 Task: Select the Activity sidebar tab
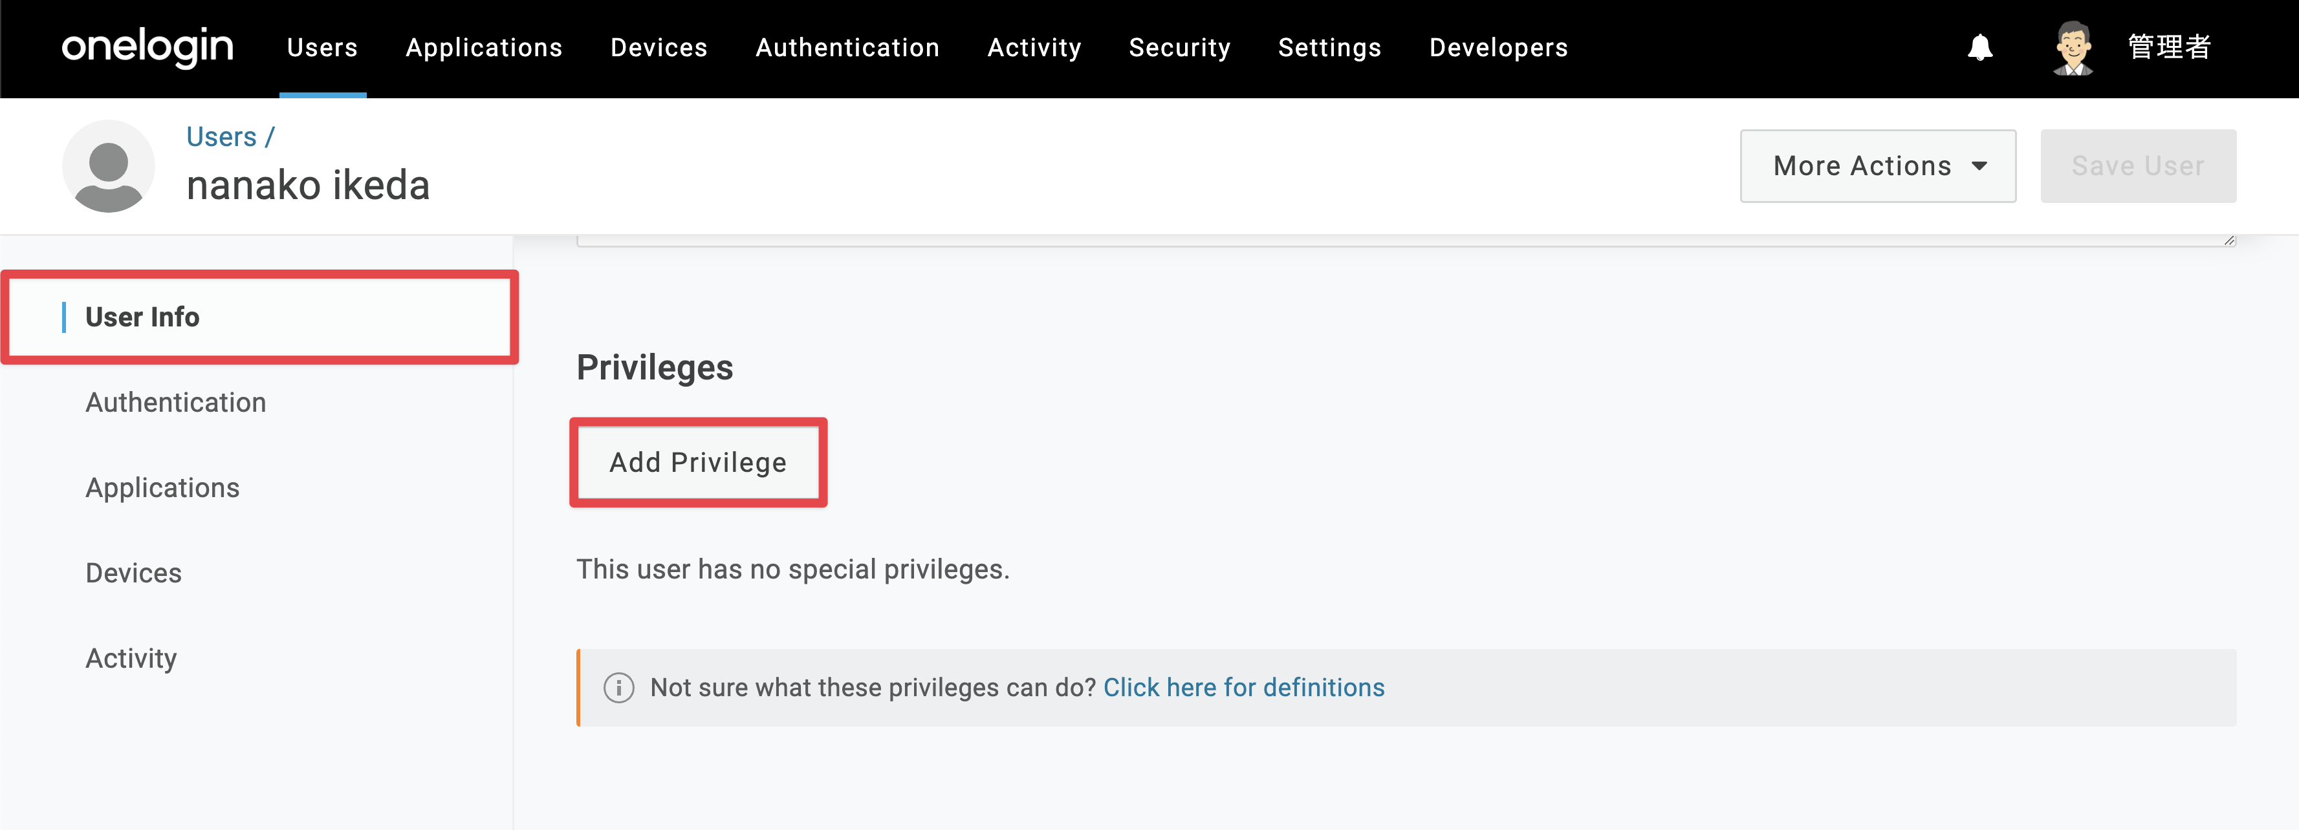[131, 658]
